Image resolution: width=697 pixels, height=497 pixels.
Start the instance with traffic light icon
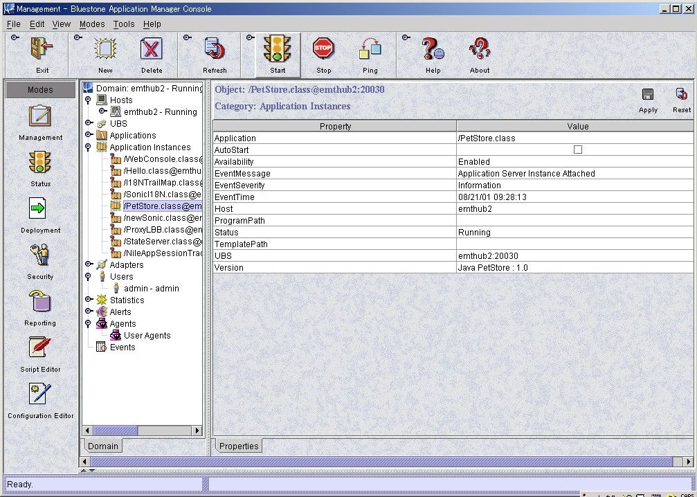click(x=278, y=48)
